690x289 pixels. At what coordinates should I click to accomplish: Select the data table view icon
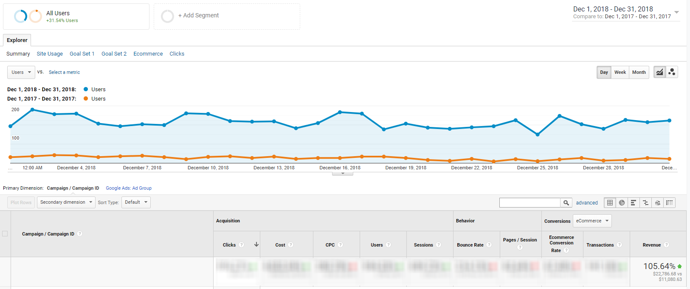(610, 203)
